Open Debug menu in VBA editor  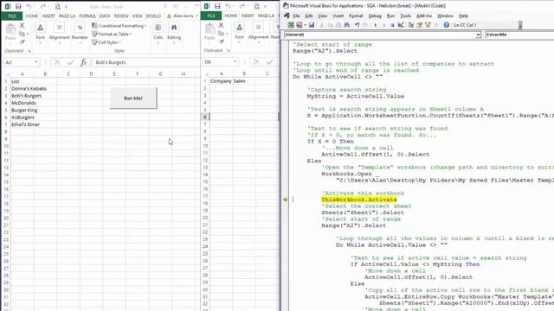pyautogui.click(x=375, y=16)
